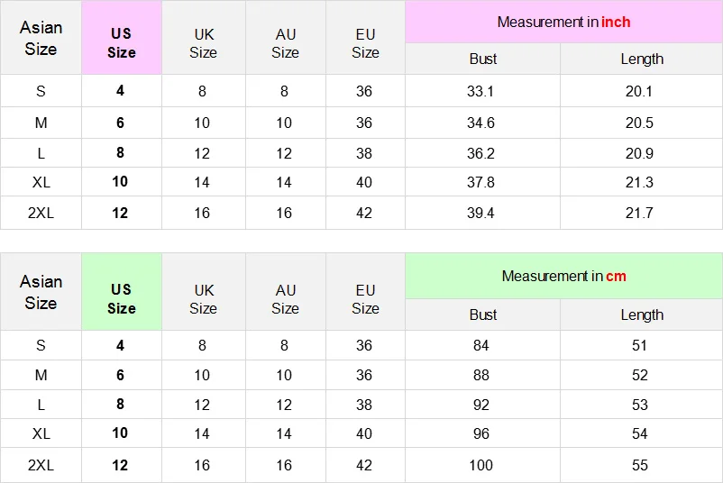723x483 pixels.
Task: Click bust value 100 in cm table
Action: pos(481,465)
